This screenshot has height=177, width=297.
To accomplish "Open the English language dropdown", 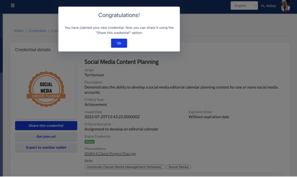I will 244,6.
